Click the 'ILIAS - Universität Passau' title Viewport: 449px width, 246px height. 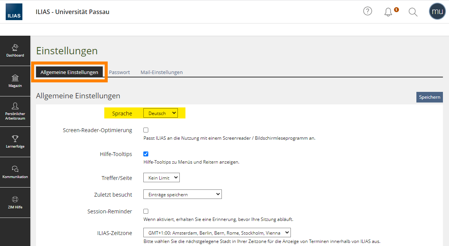click(72, 12)
